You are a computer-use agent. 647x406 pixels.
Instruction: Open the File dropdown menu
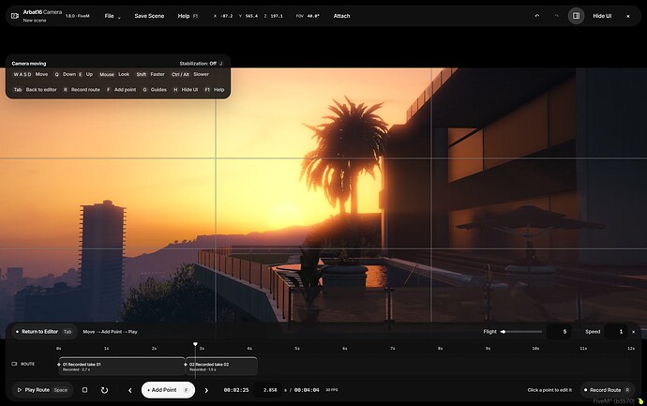coord(113,16)
